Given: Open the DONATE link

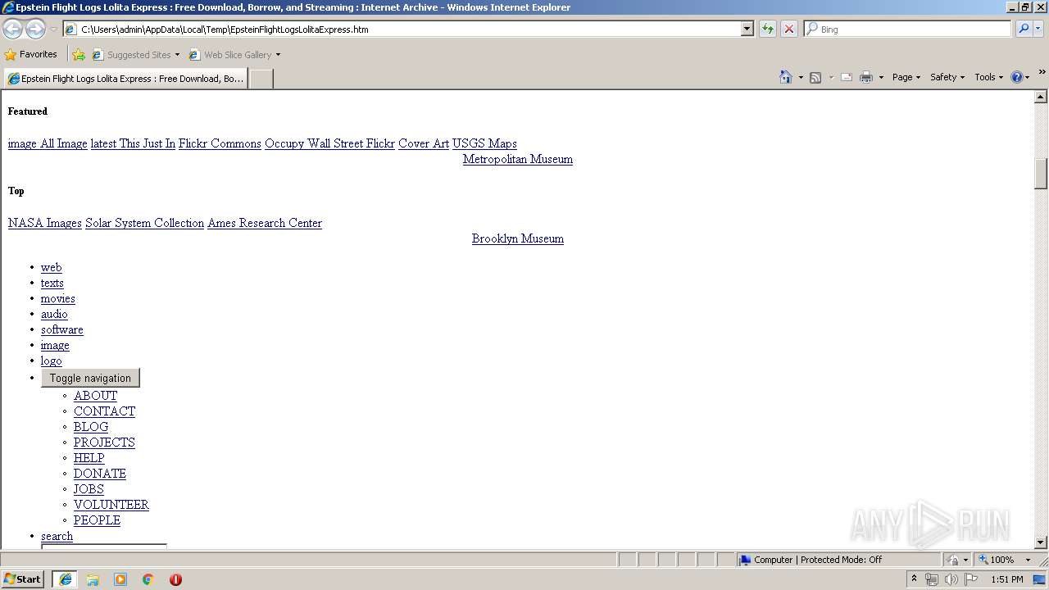Looking at the screenshot, I should [100, 474].
